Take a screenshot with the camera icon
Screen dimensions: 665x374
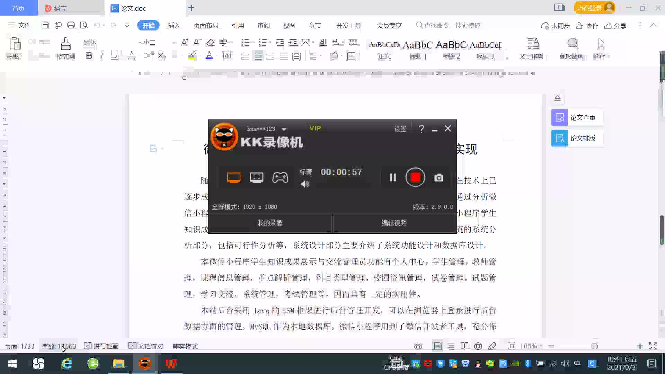[x=438, y=178]
